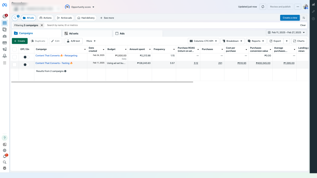Open Billing card icon in sidebar
This screenshot has height=178, width=317.
[x=5, y=43]
